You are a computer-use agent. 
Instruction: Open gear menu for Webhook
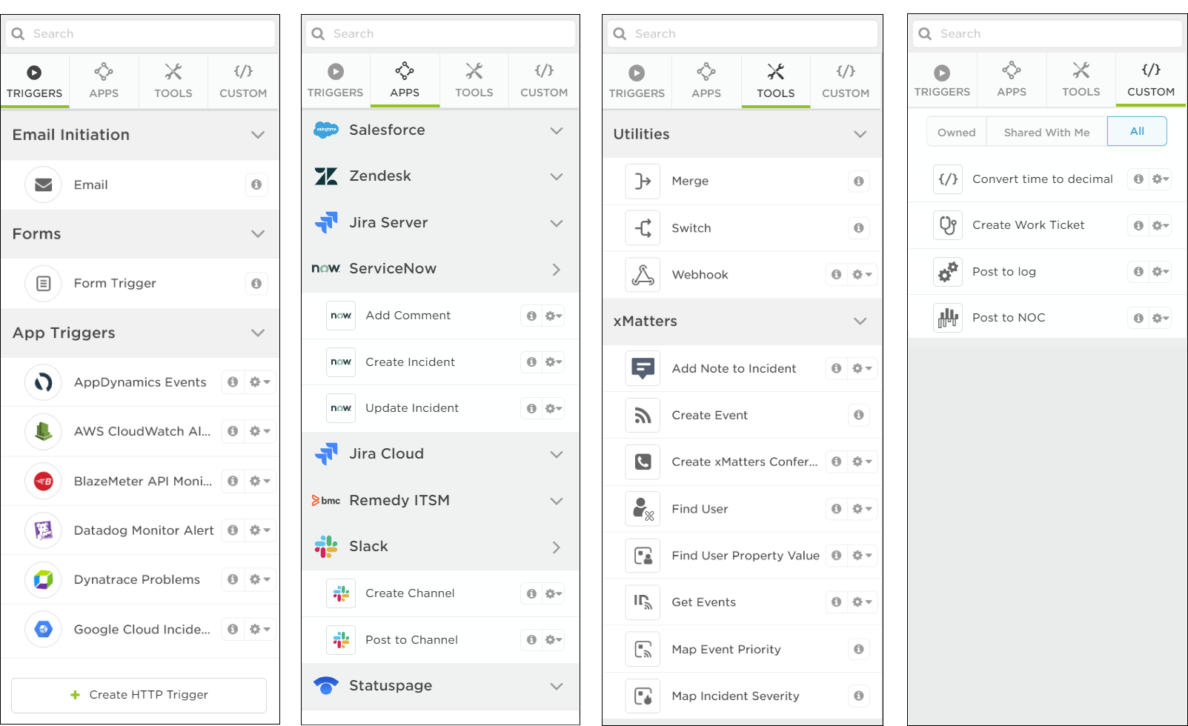click(x=861, y=275)
